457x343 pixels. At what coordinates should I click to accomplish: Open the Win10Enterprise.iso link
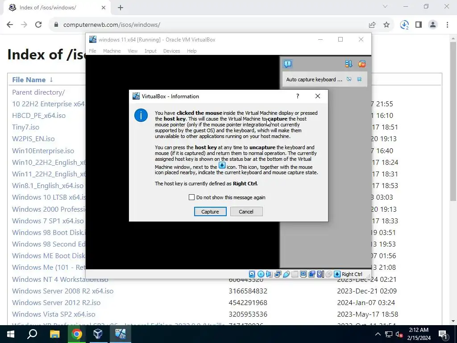(x=43, y=151)
